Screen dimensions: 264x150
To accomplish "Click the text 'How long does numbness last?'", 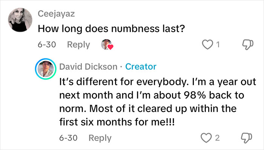I will (111, 29).
